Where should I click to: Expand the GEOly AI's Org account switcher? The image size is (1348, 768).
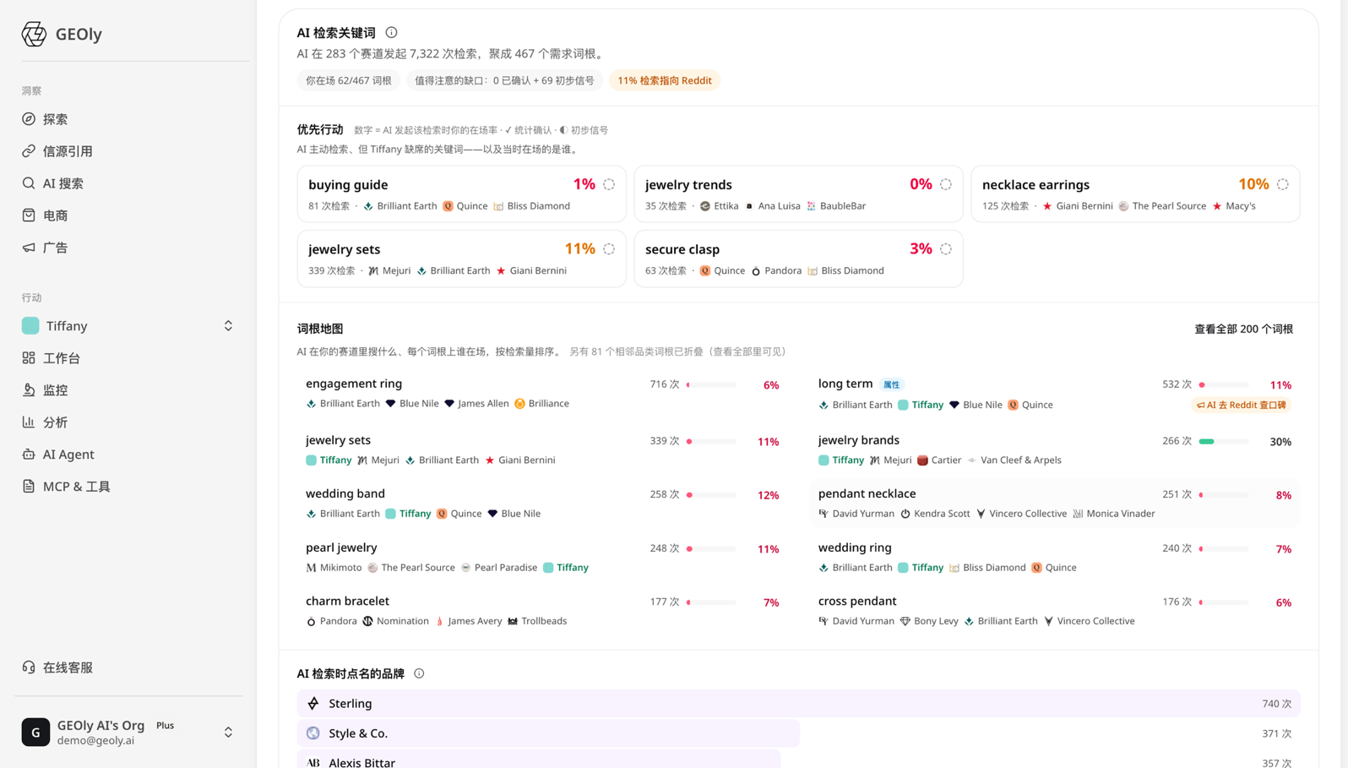point(228,733)
